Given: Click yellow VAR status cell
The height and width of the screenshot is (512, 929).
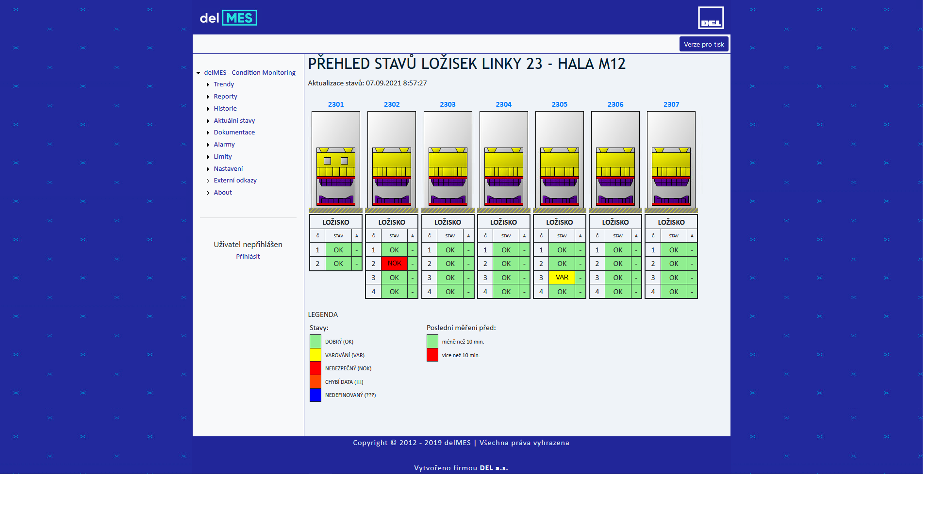Looking at the screenshot, I should (x=562, y=278).
